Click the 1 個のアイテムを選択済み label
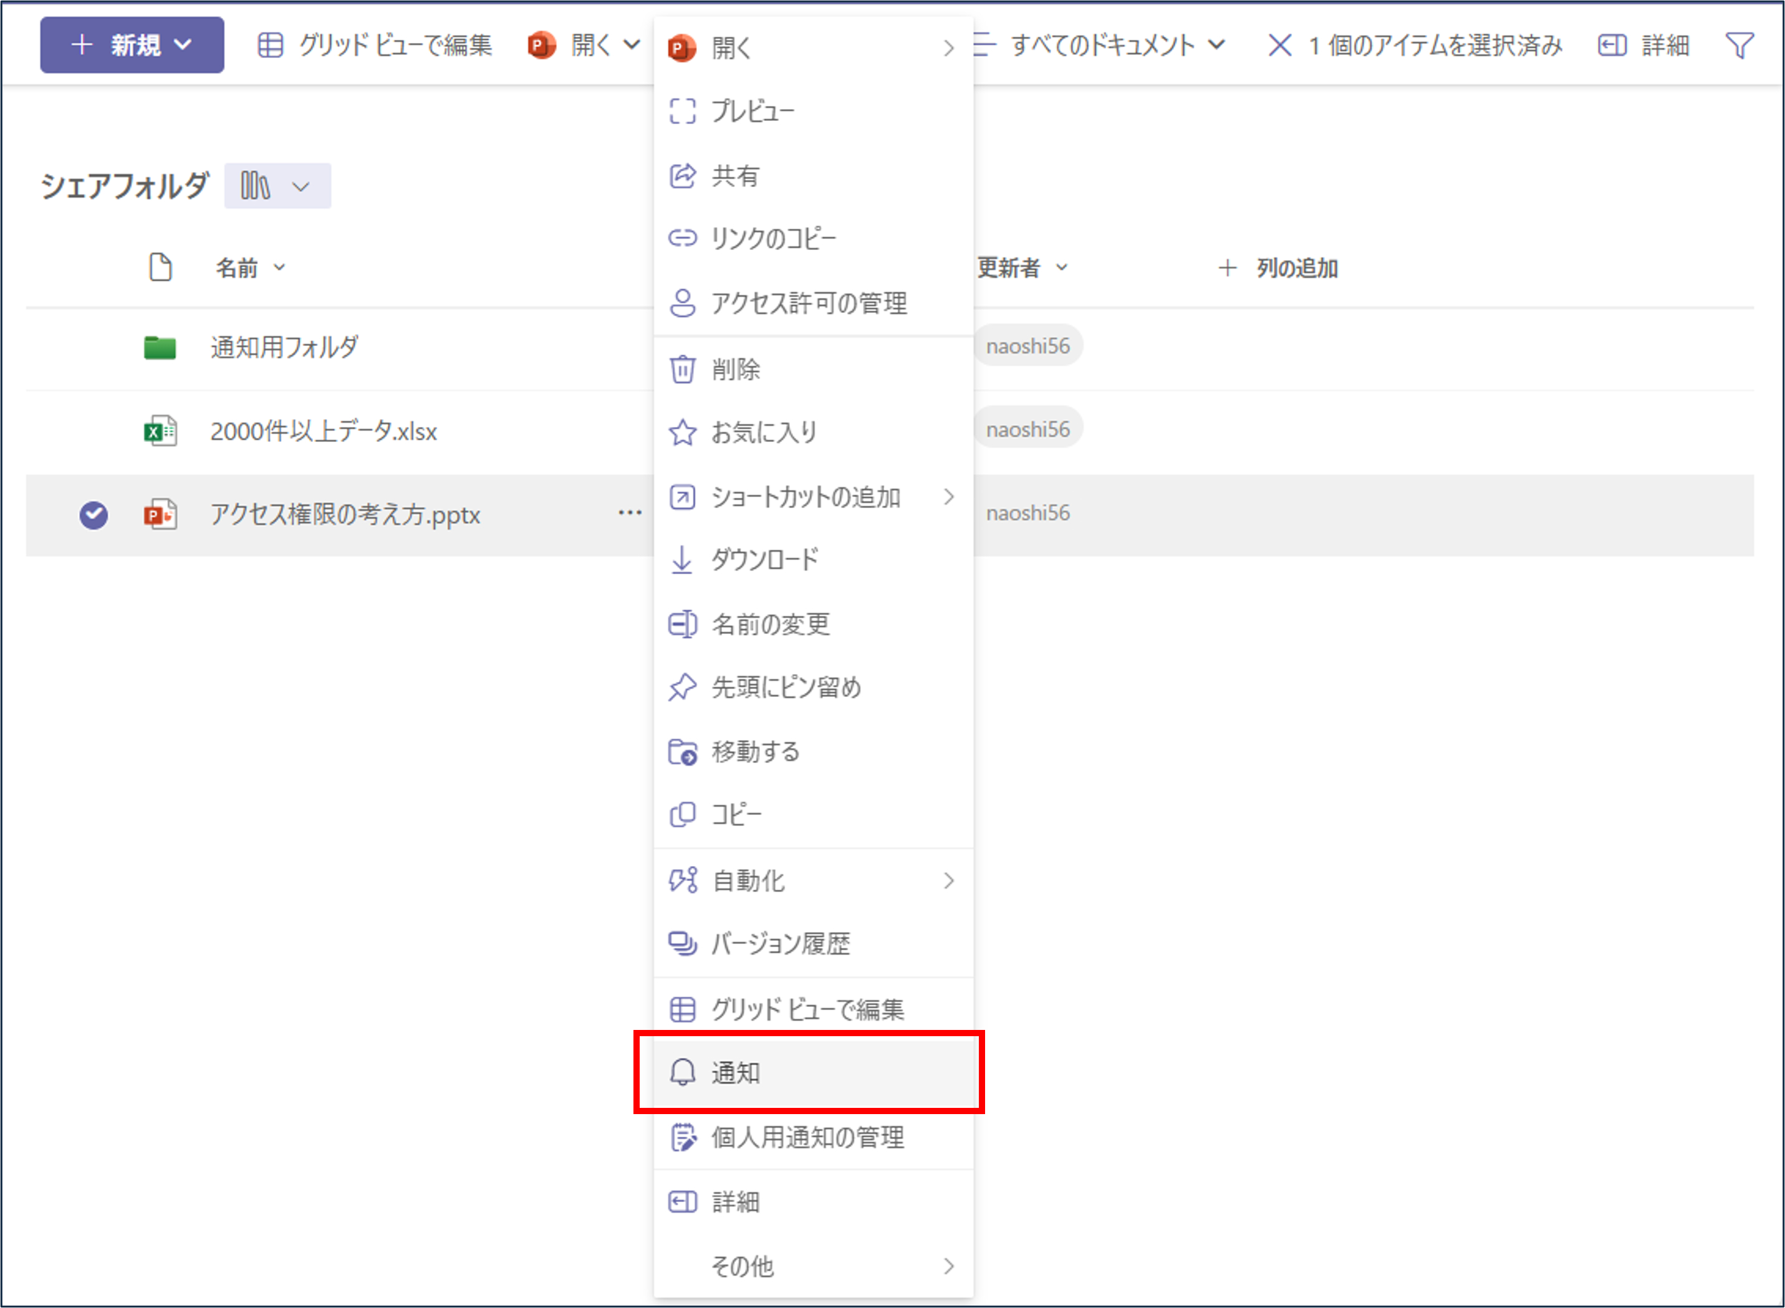1785x1308 pixels. [1435, 45]
